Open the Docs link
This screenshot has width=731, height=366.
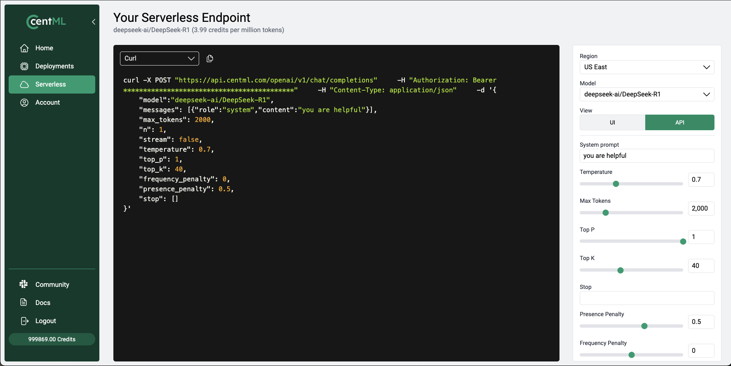(52, 303)
